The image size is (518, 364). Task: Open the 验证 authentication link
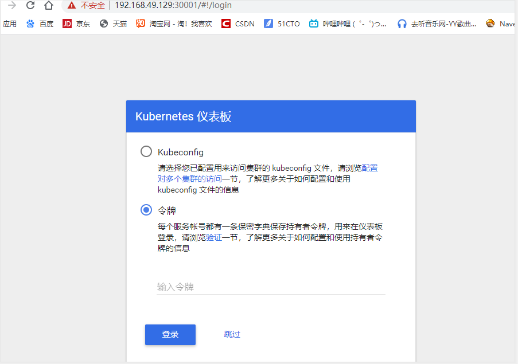tap(214, 237)
